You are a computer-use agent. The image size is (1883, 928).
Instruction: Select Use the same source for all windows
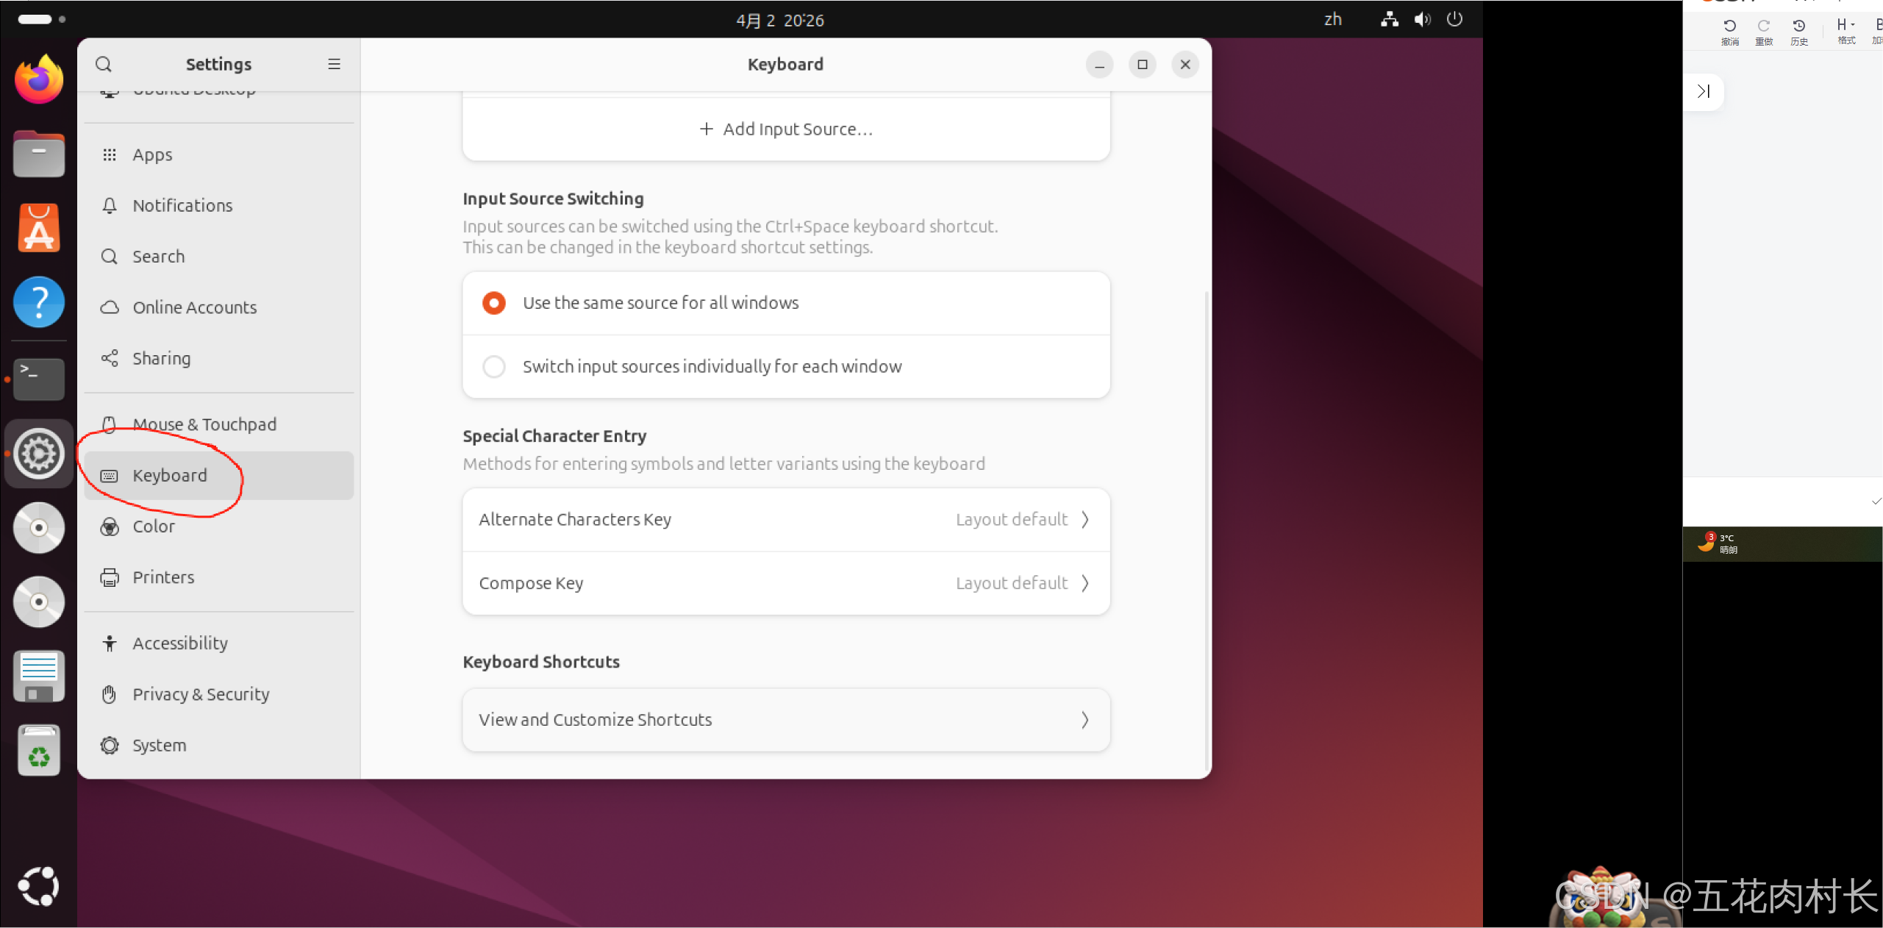click(x=494, y=303)
